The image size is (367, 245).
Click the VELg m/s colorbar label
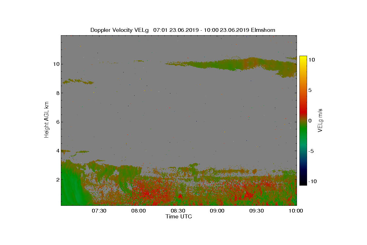tap(320, 120)
